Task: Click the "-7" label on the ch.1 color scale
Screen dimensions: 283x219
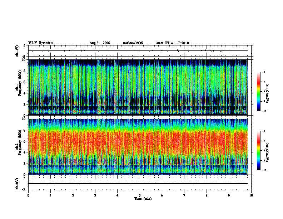Action: click(264, 82)
